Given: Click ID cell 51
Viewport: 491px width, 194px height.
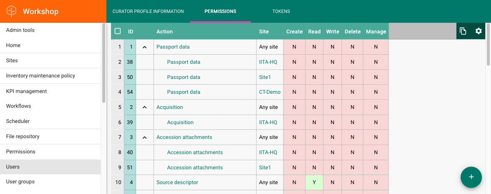Looking at the screenshot, I should point(130,167).
